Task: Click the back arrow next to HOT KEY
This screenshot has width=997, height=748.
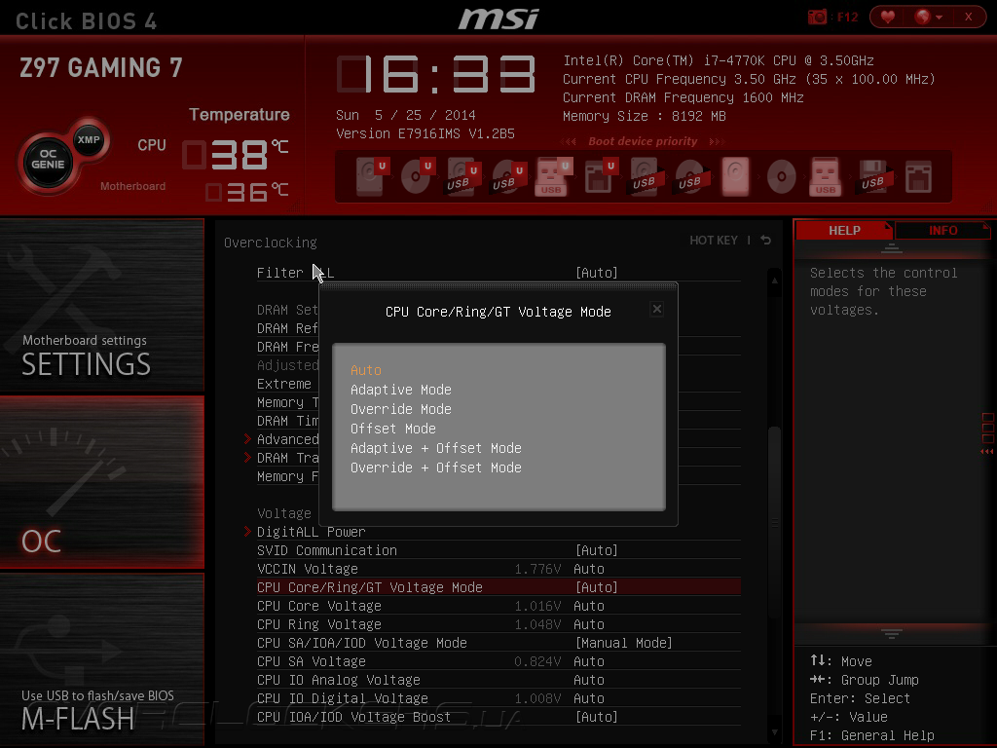Action: (765, 240)
